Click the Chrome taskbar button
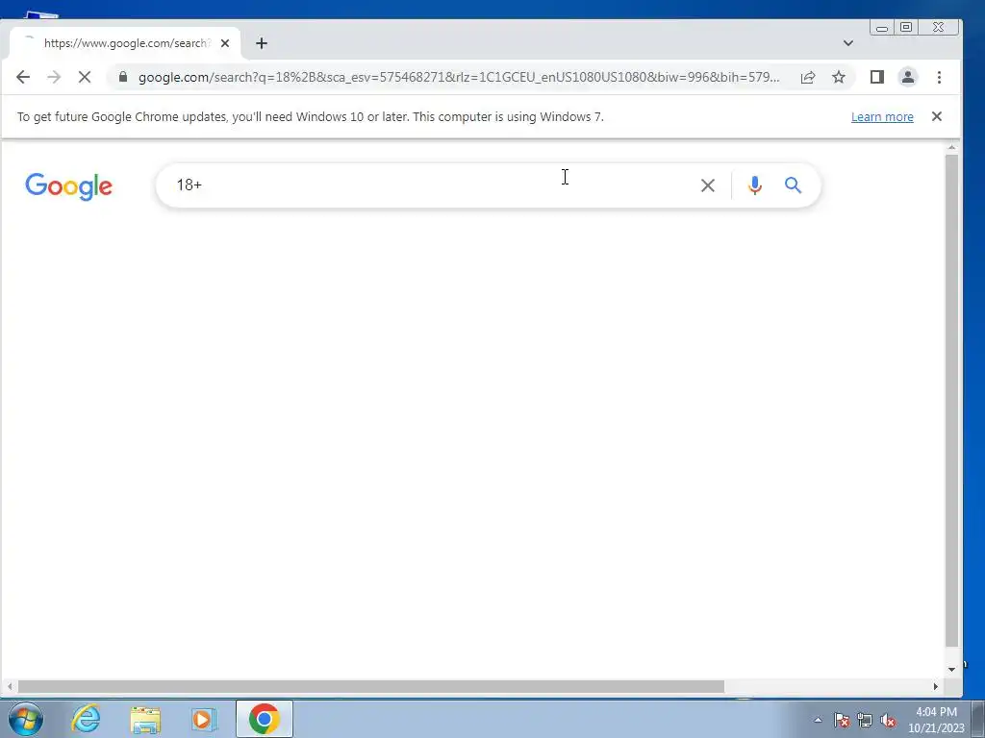Screen dimensions: 985x738 coord(264,719)
